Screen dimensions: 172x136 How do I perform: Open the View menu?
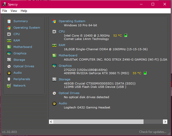14,11
